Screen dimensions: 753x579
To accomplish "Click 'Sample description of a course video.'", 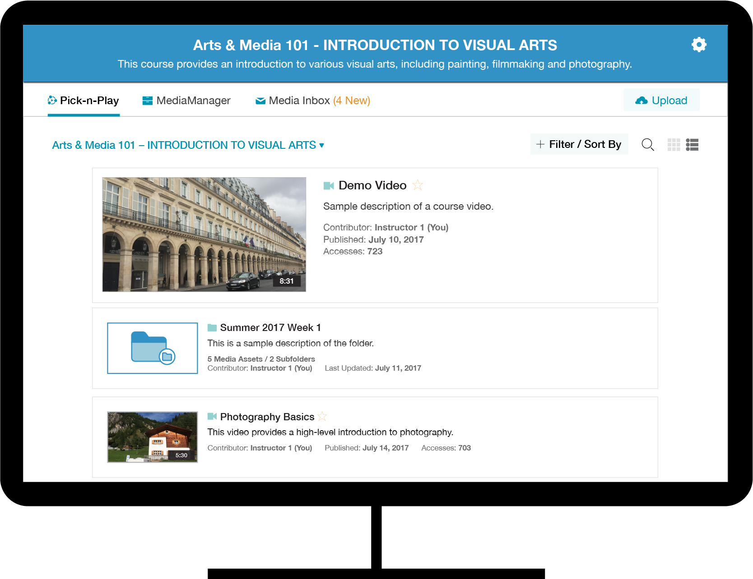I will click(x=409, y=207).
